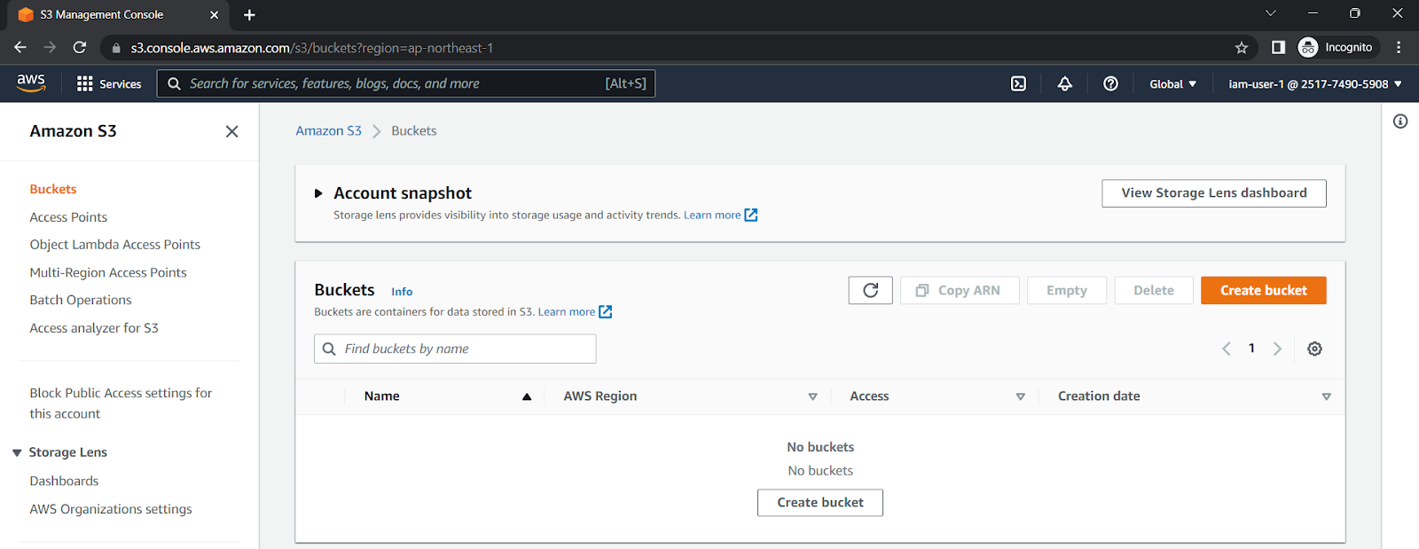Click the orange Create bucket button
The width and height of the screenshot is (1419, 549).
(x=1263, y=290)
